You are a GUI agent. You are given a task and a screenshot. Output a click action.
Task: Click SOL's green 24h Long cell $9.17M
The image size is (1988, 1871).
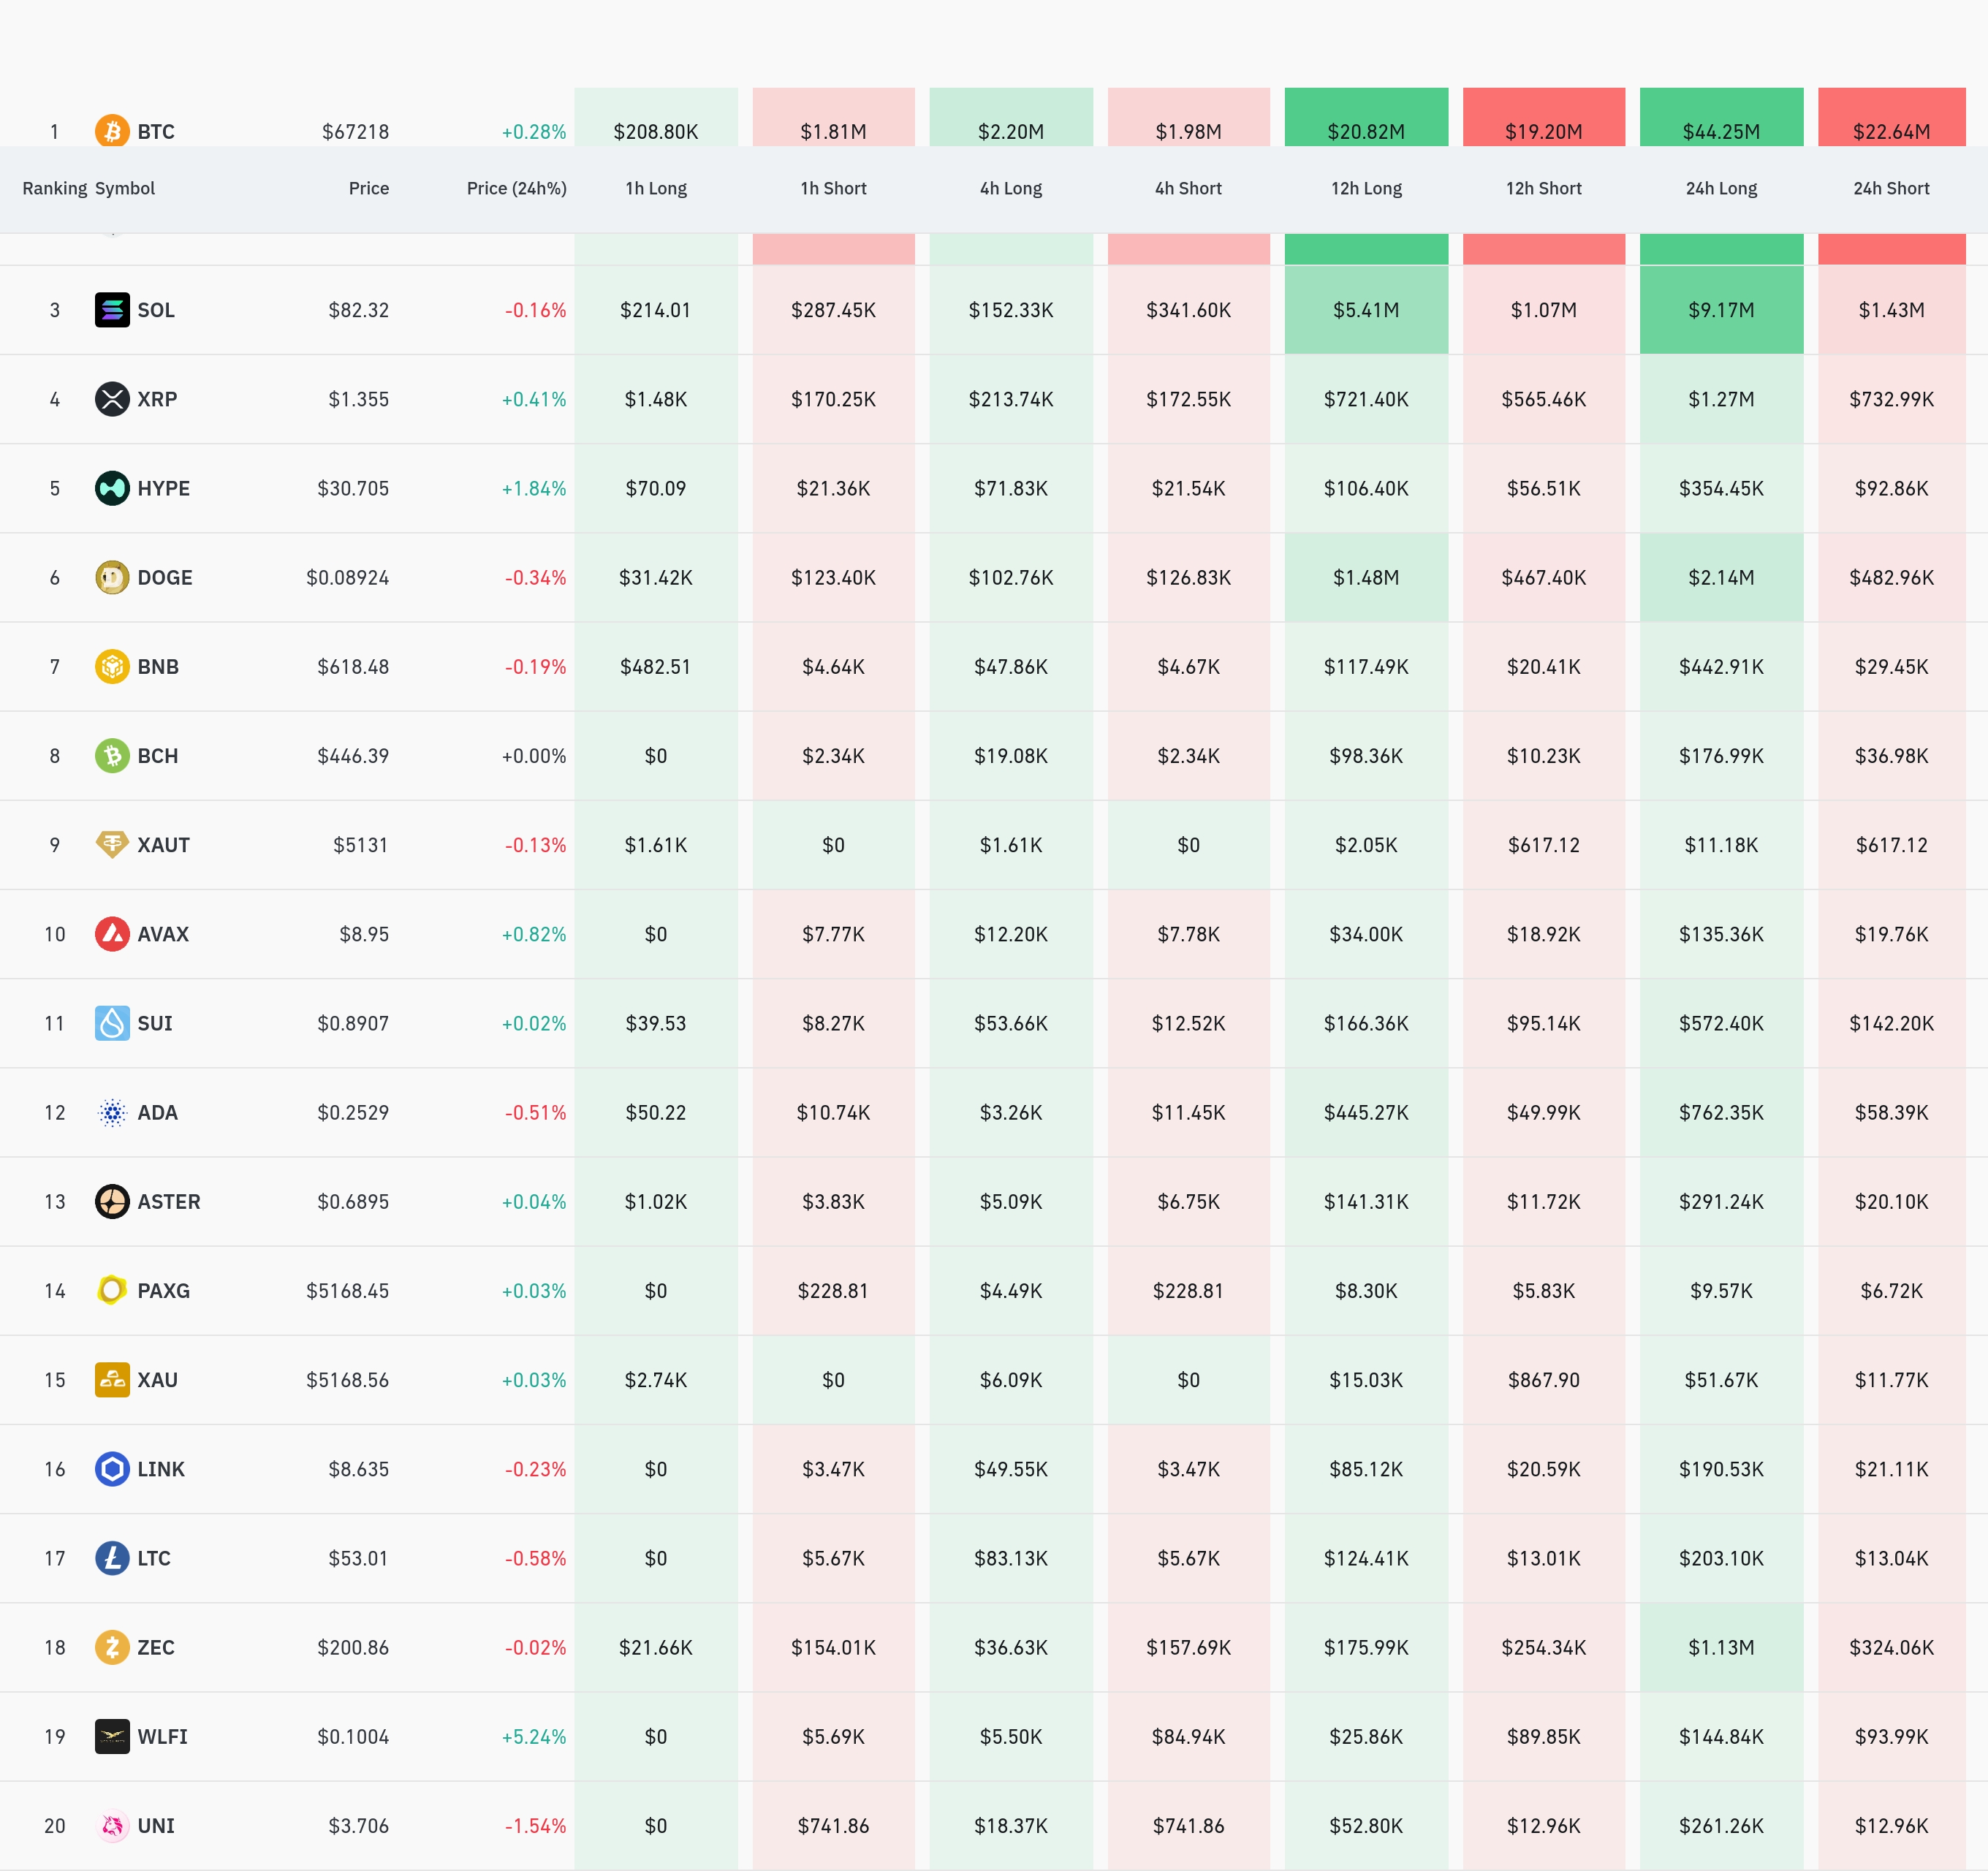click(1721, 310)
